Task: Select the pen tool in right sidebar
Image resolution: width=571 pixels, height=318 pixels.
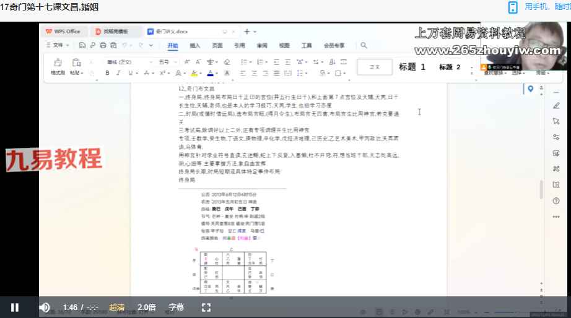Action: (556, 105)
